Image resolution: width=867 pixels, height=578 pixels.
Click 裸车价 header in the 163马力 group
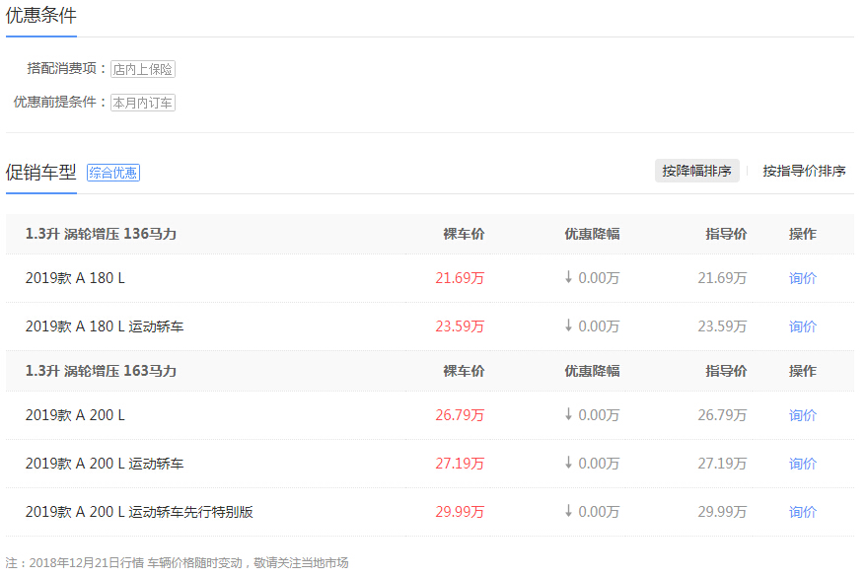click(464, 371)
